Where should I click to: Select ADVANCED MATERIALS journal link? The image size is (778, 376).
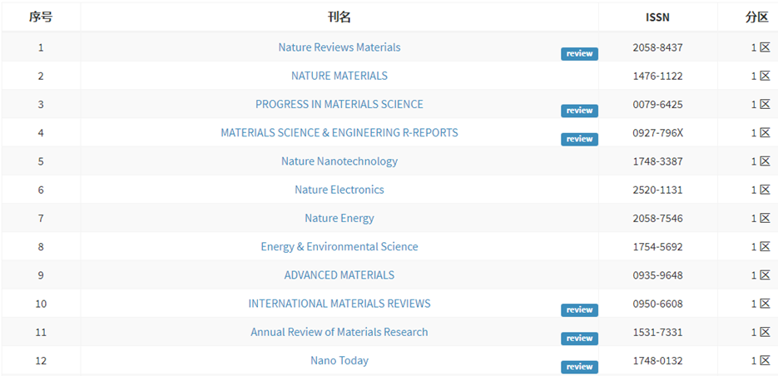(339, 275)
